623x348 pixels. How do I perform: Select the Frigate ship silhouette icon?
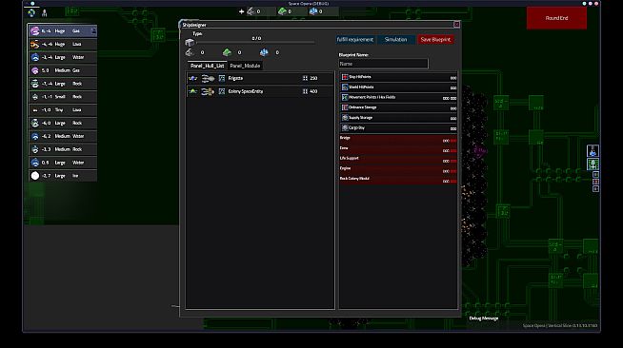tap(208, 79)
